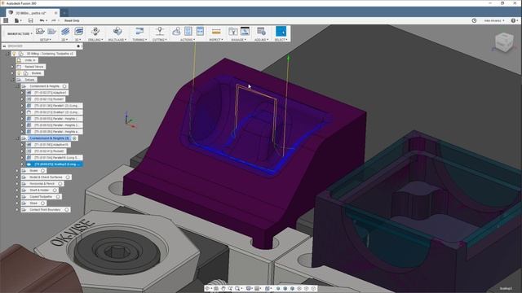
Task: Click the active radio on Containment & Heights (2)
Action: coord(74,138)
